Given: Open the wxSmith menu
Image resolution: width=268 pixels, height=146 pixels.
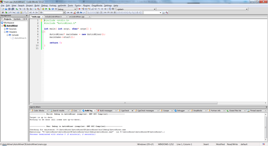Looking at the screenshot, I should 62,5.
